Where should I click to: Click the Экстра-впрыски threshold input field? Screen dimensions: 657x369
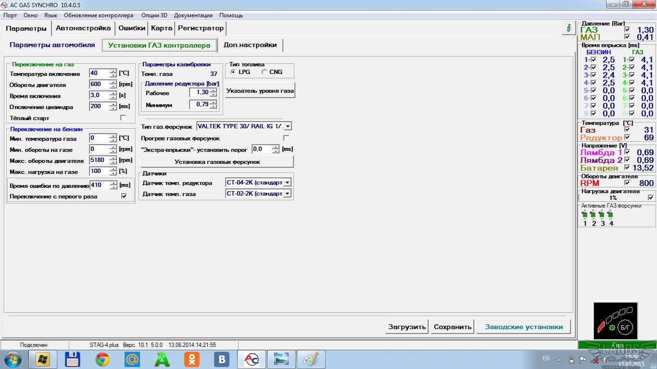tap(262, 149)
